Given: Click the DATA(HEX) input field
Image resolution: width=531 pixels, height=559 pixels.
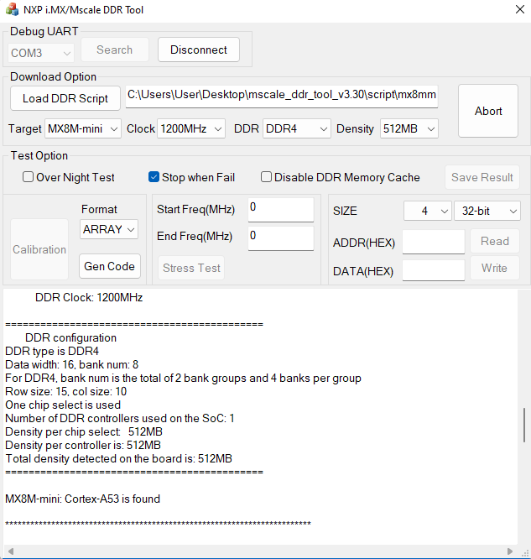Looking at the screenshot, I should 434,270.
